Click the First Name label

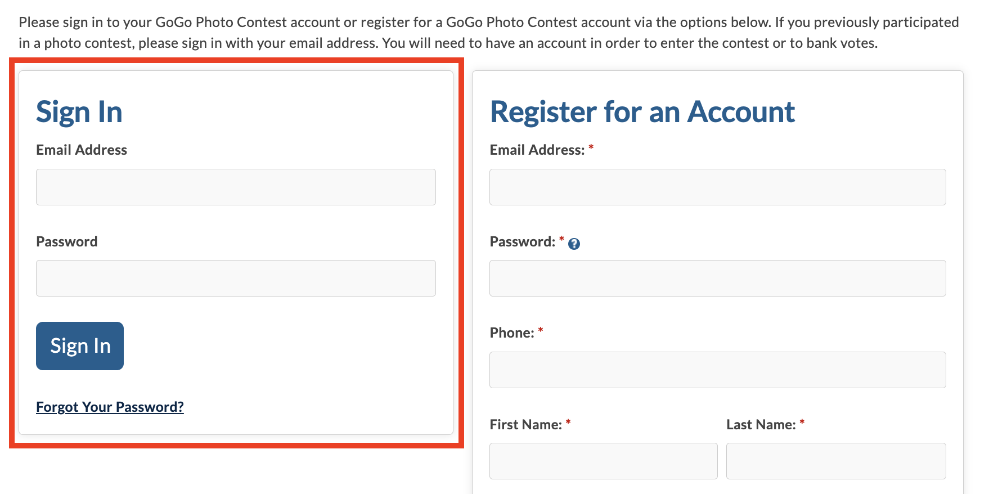tap(525, 425)
